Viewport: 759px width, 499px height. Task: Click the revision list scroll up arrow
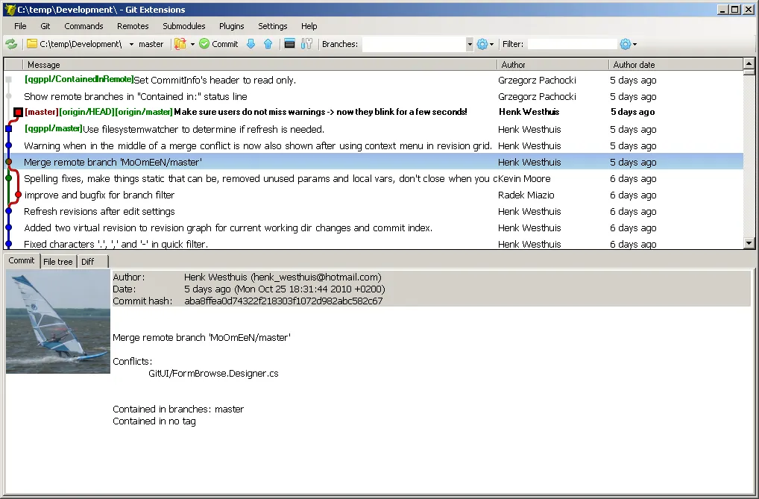749,63
